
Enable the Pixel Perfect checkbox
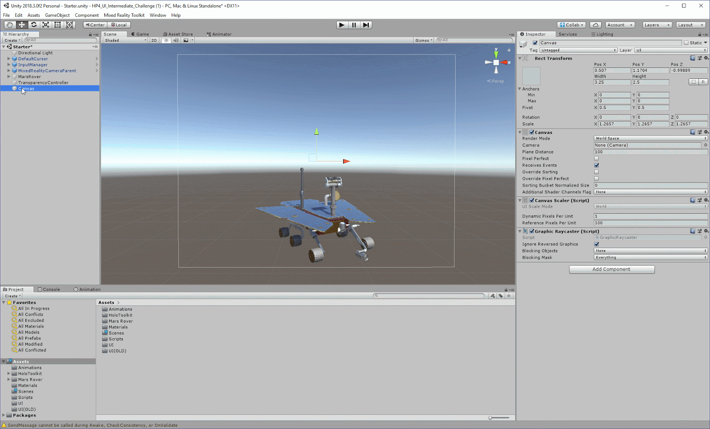point(596,159)
